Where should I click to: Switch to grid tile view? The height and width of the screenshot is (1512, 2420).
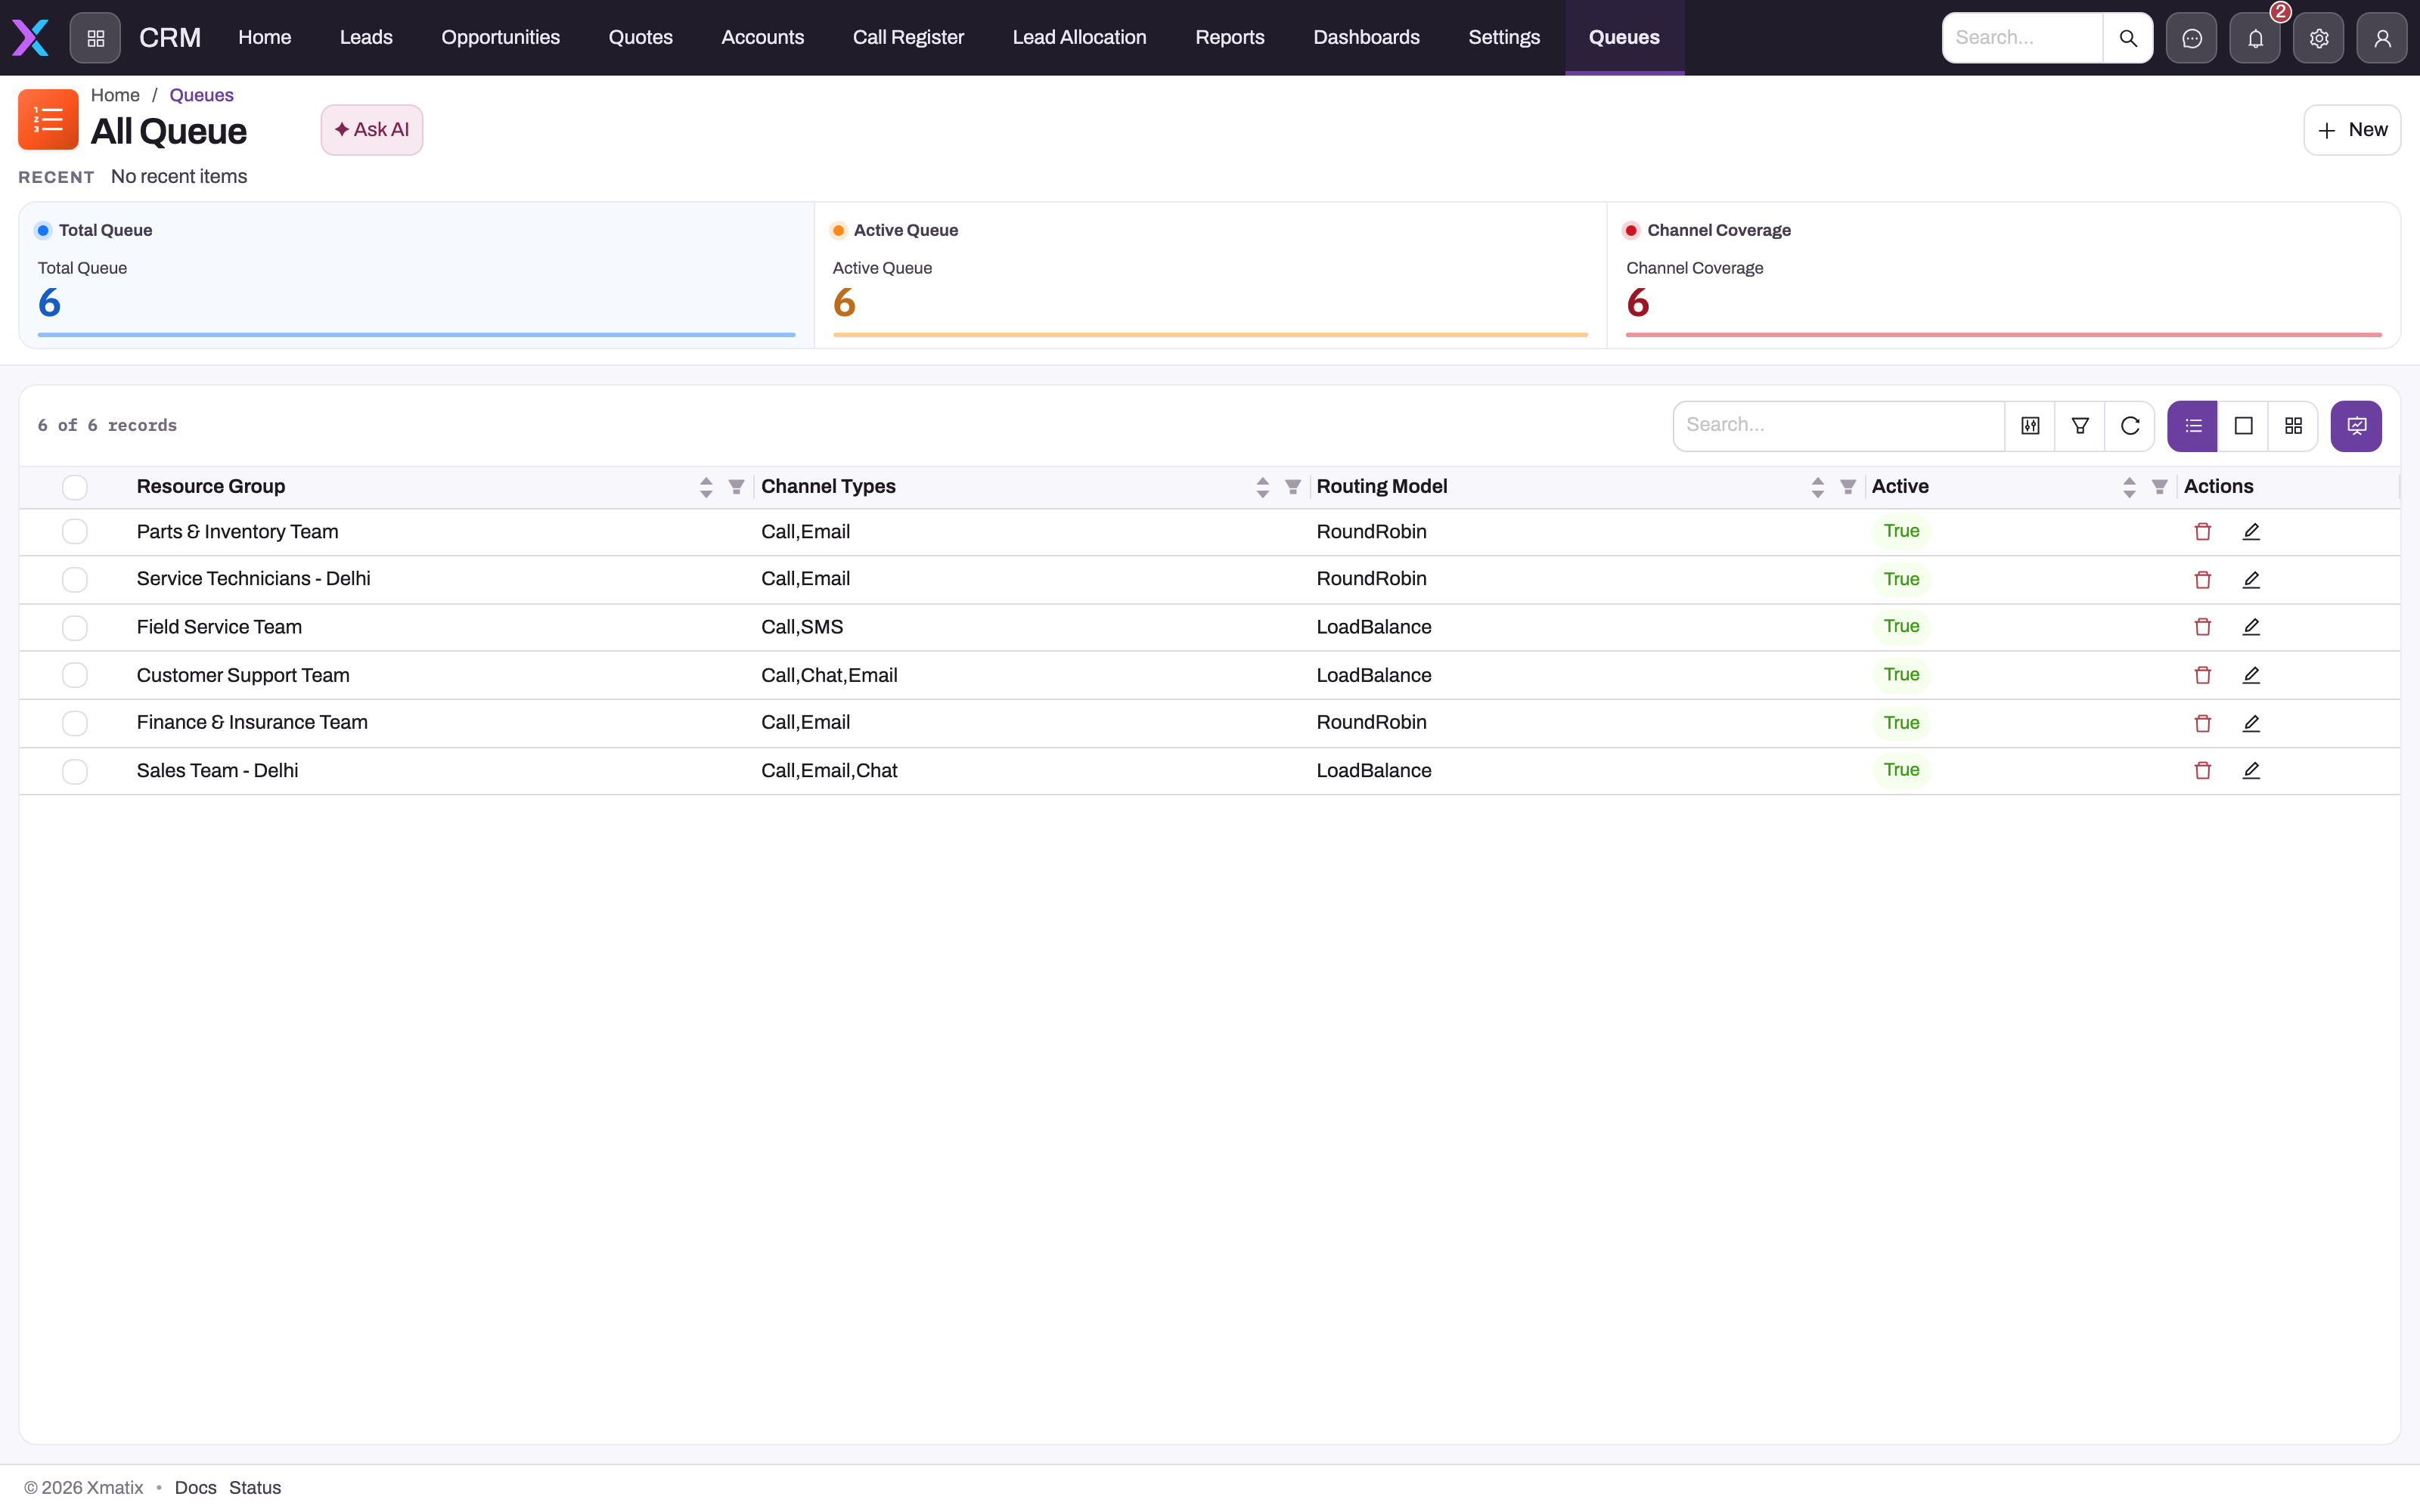pyautogui.click(x=2293, y=426)
